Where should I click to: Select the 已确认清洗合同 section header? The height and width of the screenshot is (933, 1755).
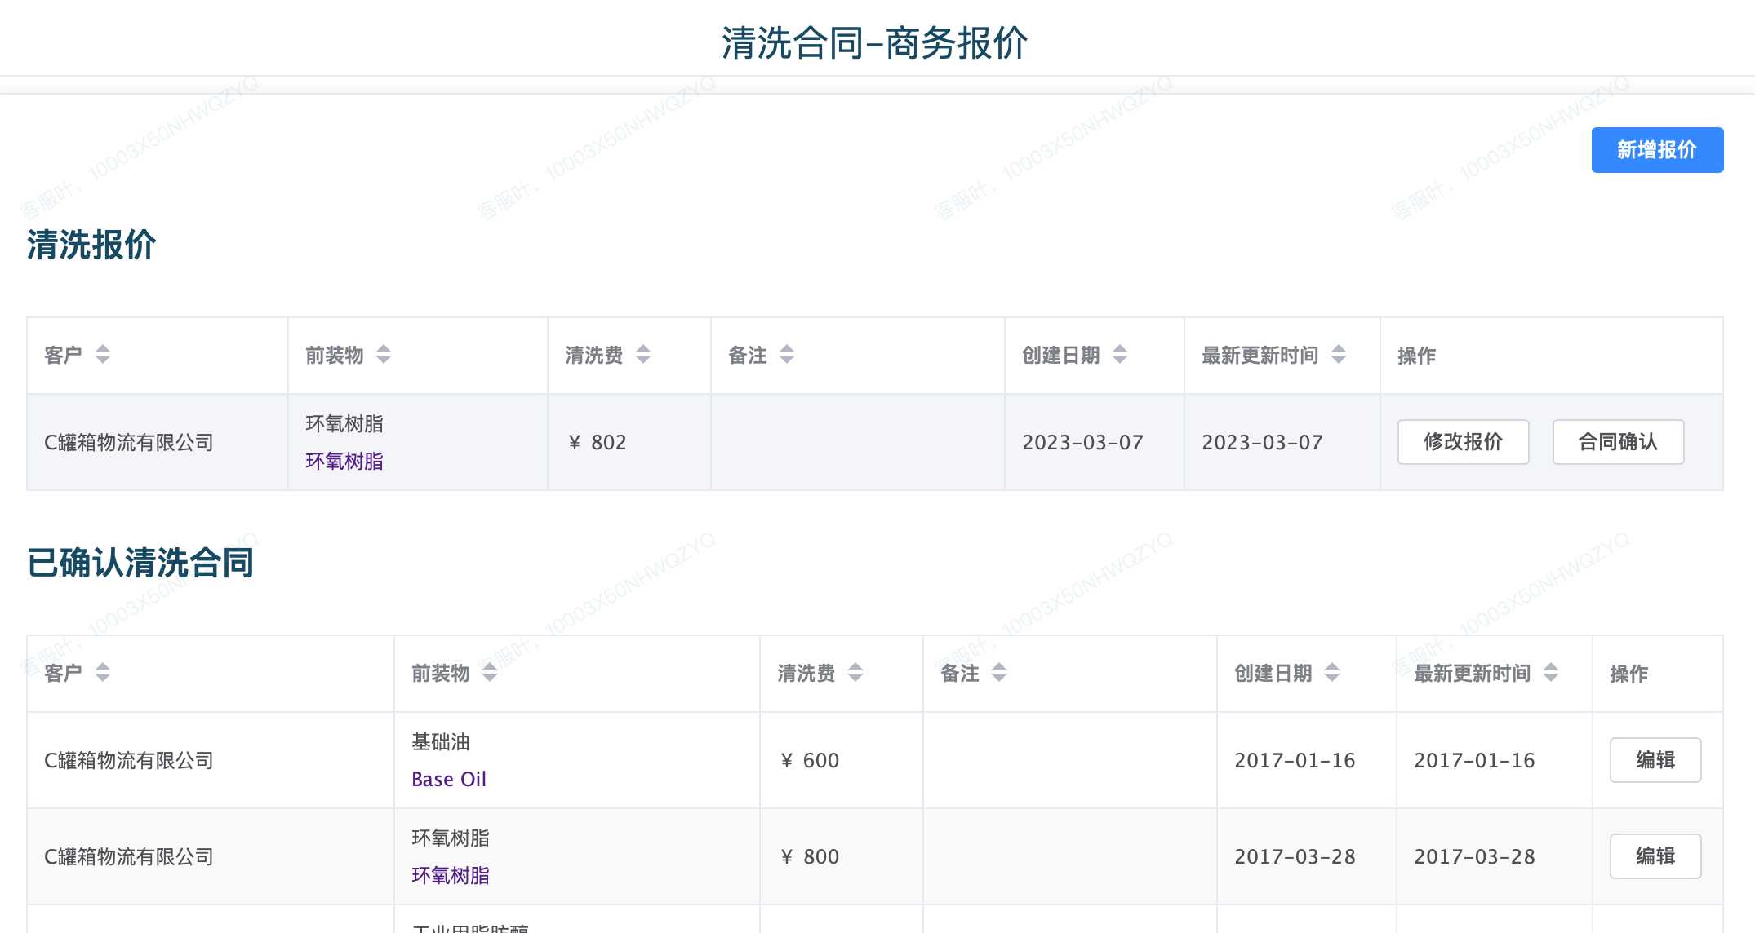(140, 563)
